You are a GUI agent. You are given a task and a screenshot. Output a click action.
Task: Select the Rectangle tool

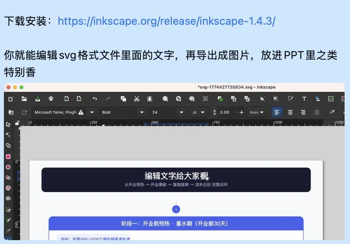click(8, 156)
